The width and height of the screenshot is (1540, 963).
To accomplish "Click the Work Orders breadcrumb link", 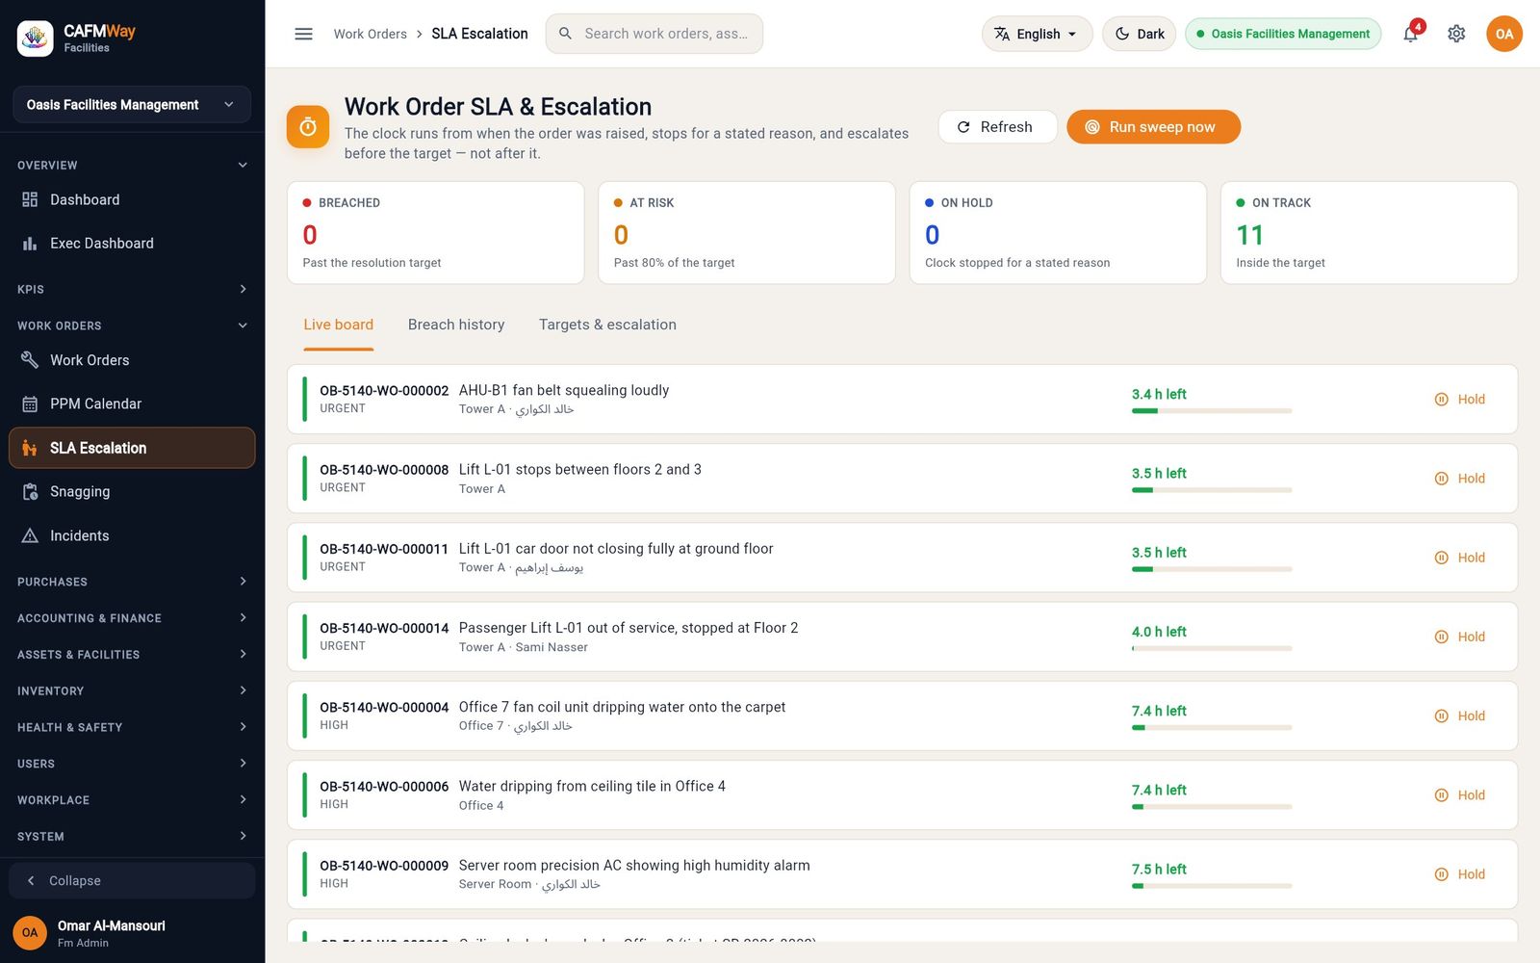I will tap(371, 34).
